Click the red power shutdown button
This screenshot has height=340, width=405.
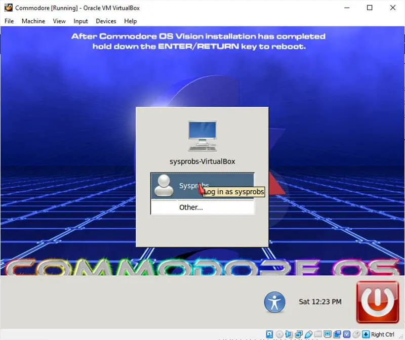point(377,302)
